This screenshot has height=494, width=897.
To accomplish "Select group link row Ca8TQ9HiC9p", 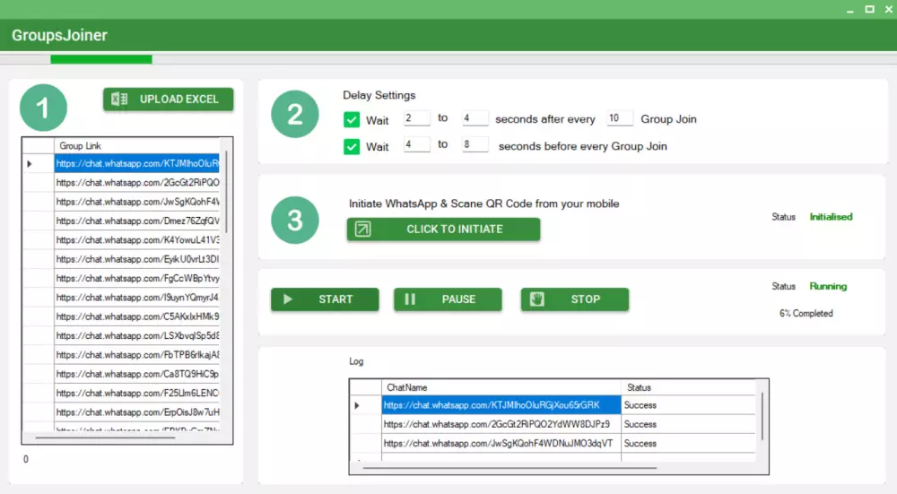I will 136,374.
